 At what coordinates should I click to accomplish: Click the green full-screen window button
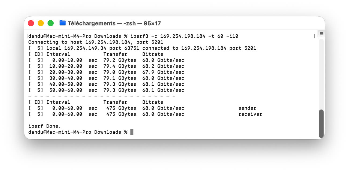click(50, 23)
